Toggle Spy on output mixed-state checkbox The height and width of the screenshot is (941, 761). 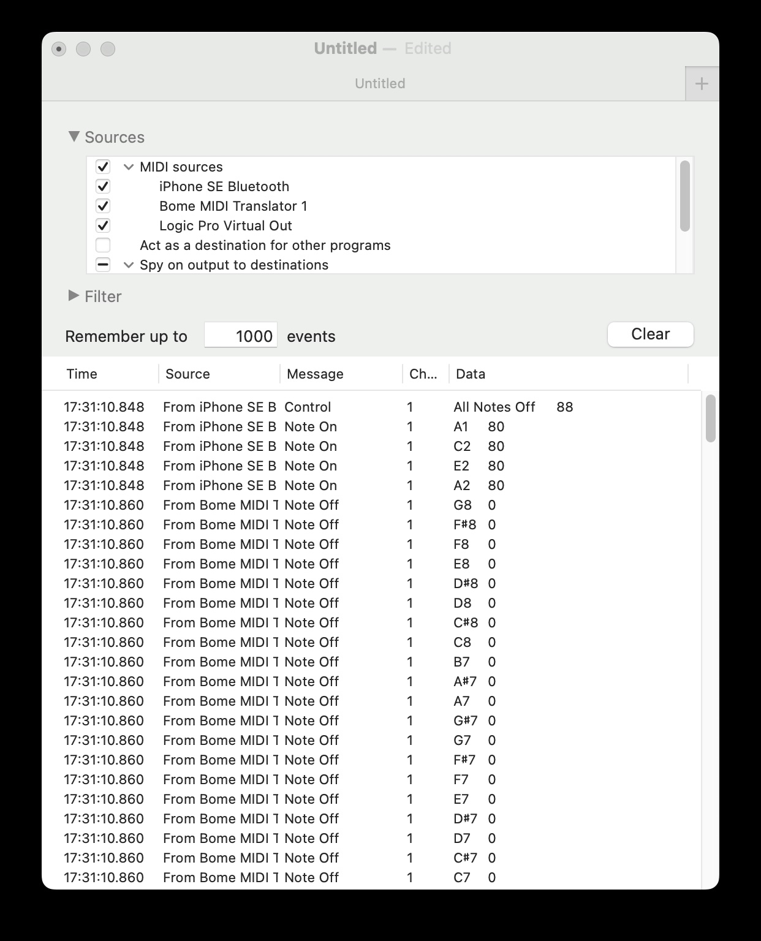pos(103,265)
